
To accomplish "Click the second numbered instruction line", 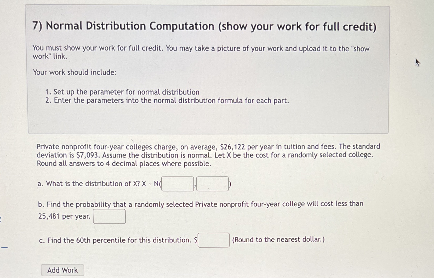I will click(x=167, y=100).
